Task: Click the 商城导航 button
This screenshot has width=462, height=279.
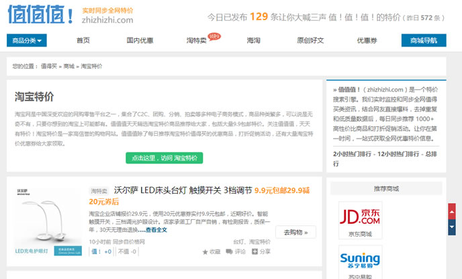Action: (424, 40)
